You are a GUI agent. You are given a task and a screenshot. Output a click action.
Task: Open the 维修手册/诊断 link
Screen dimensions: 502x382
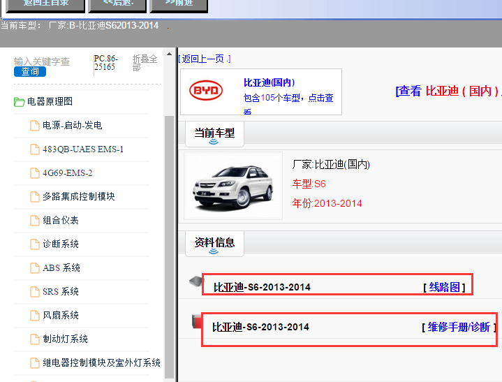pyautogui.click(x=459, y=327)
